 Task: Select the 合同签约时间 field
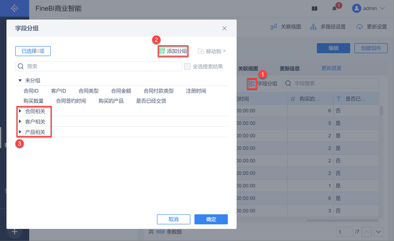tap(71, 101)
